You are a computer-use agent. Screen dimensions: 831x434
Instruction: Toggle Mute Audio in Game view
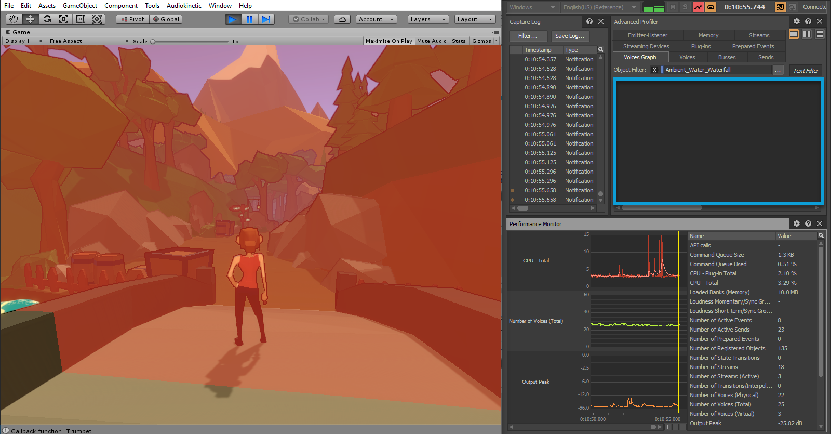click(x=431, y=41)
